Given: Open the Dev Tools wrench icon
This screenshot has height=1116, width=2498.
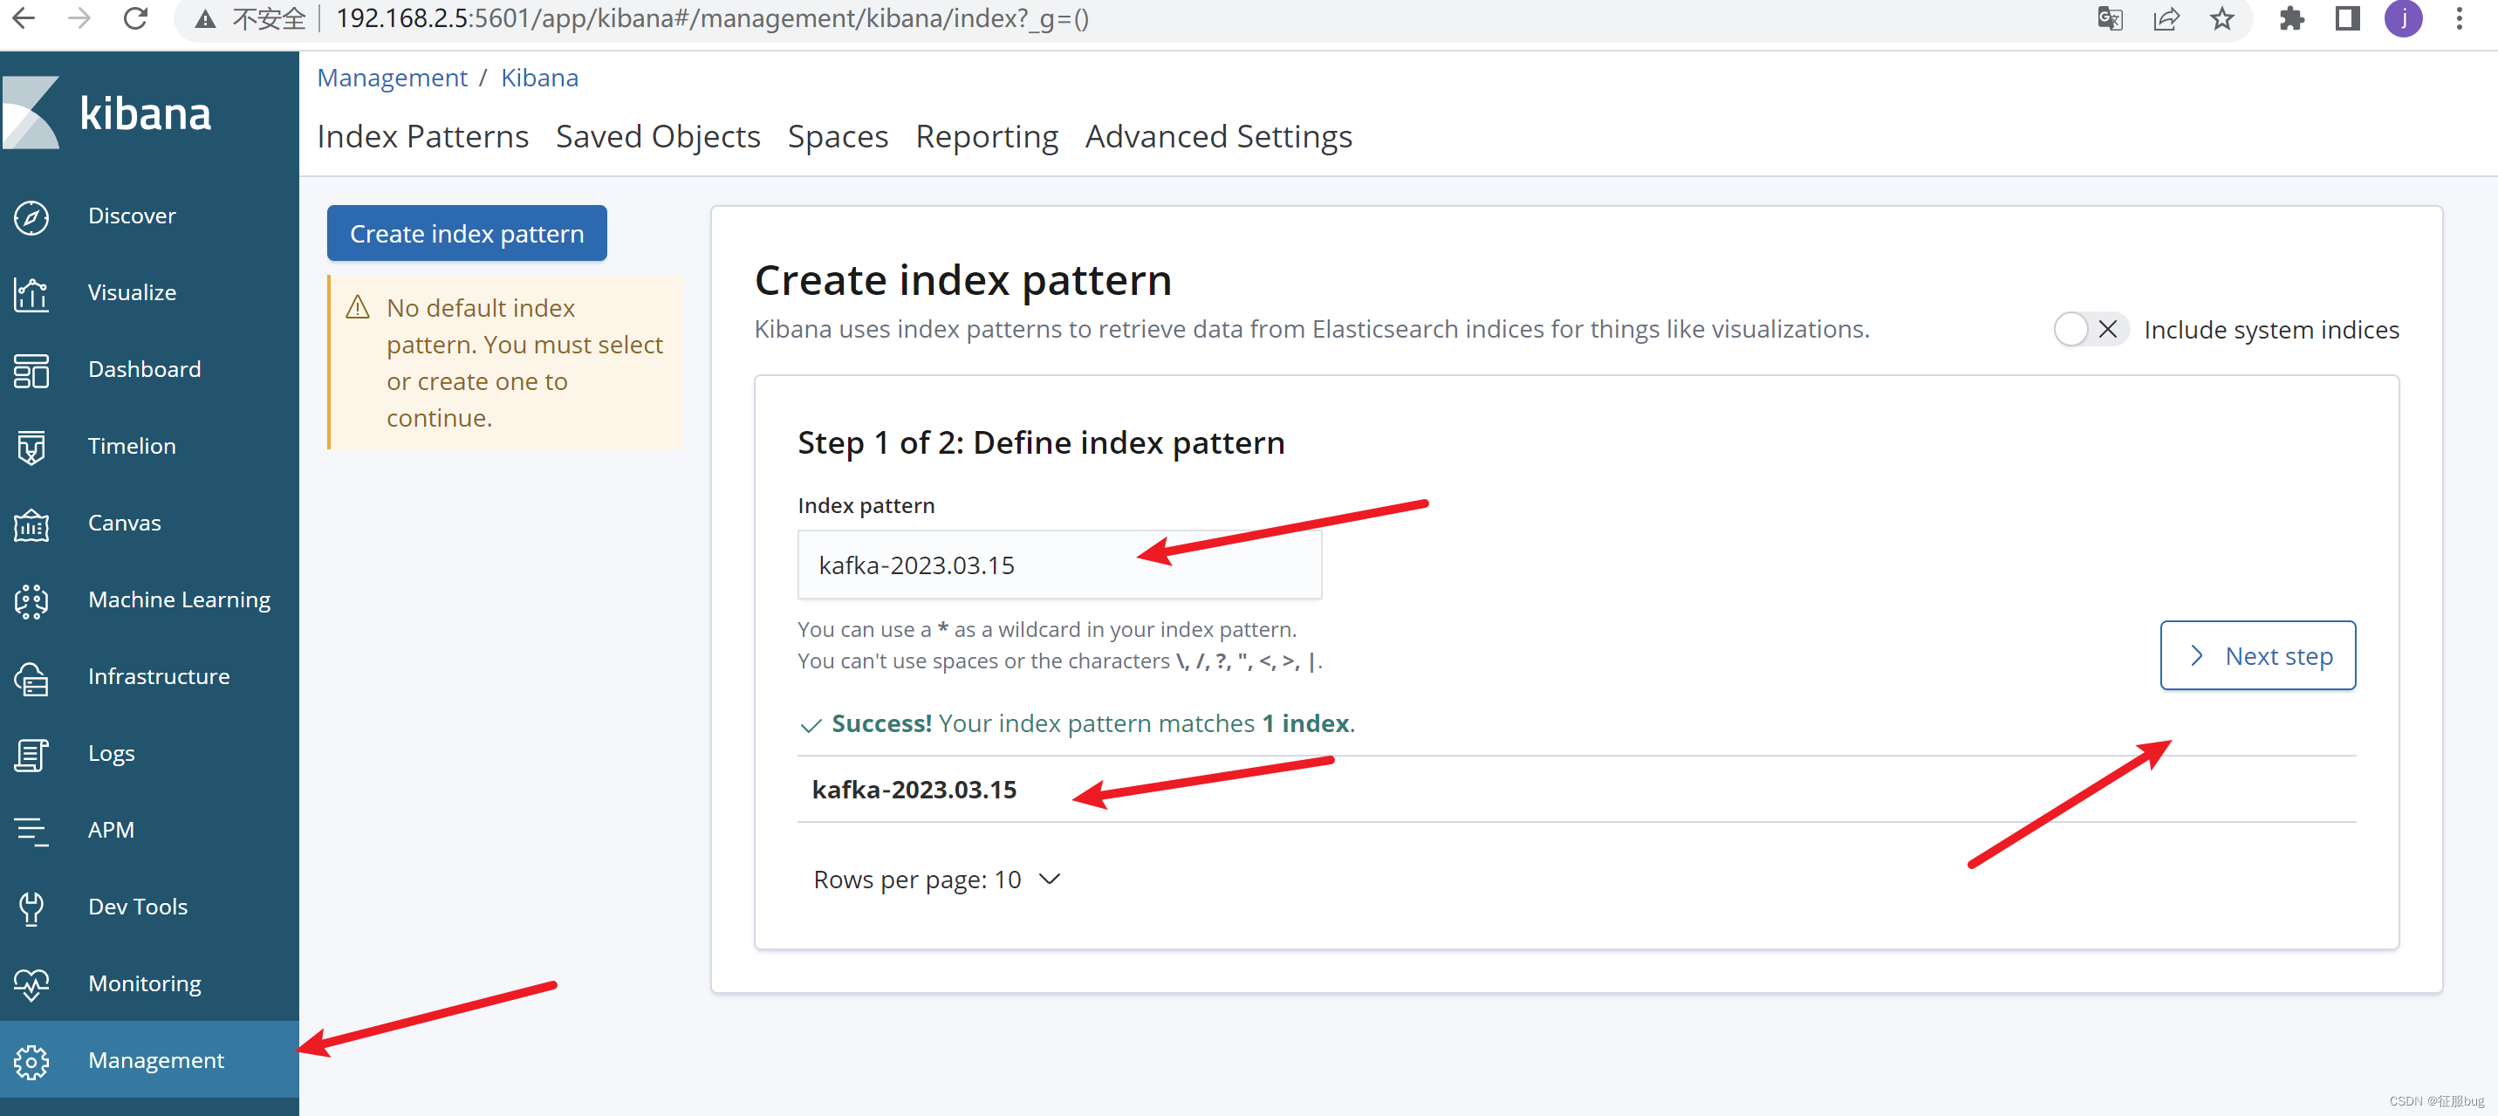Looking at the screenshot, I should click(x=31, y=907).
